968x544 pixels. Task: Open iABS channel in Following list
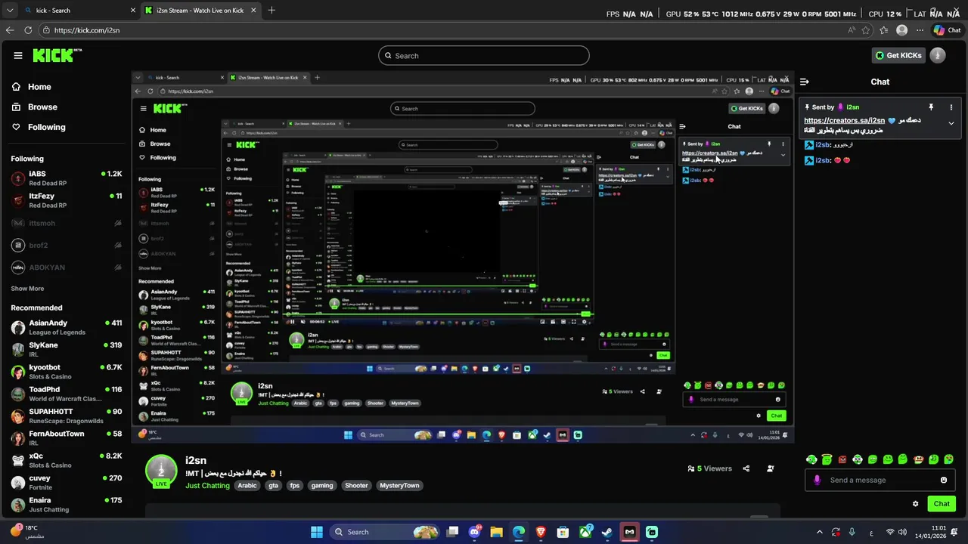pos(67,178)
